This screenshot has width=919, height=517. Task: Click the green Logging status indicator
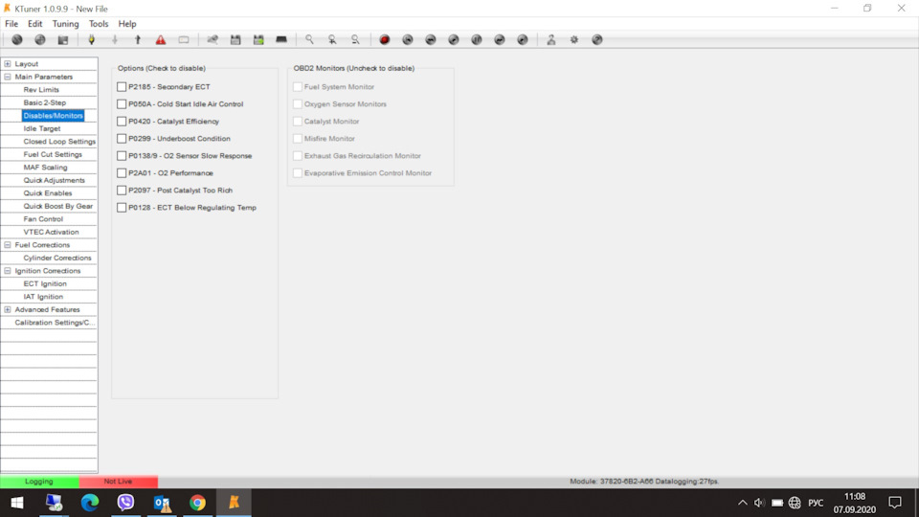click(x=39, y=482)
